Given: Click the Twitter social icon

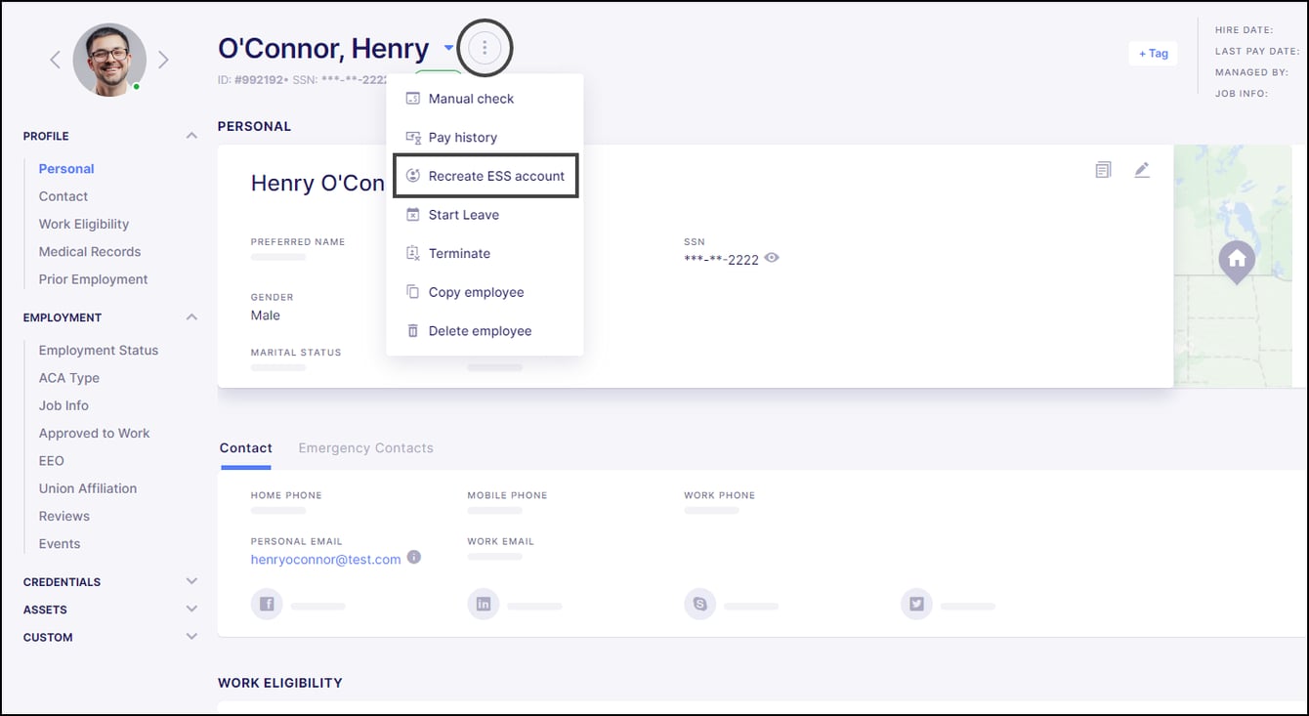Looking at the screenshot, I should click(x=916, y=605).
